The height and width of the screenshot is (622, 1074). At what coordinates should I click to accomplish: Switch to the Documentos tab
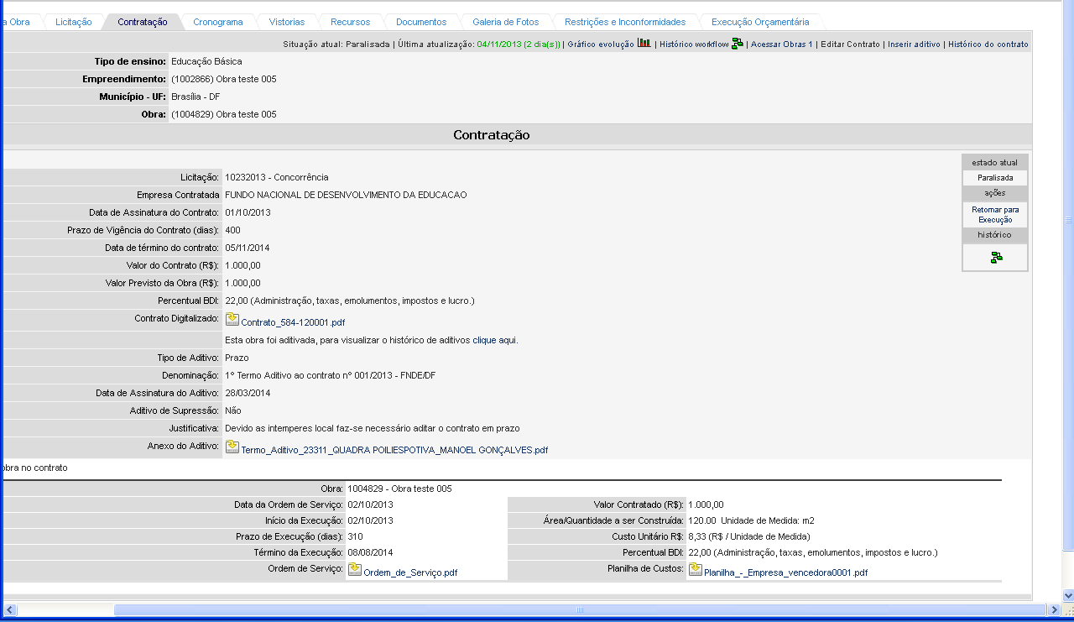point(421,22)
